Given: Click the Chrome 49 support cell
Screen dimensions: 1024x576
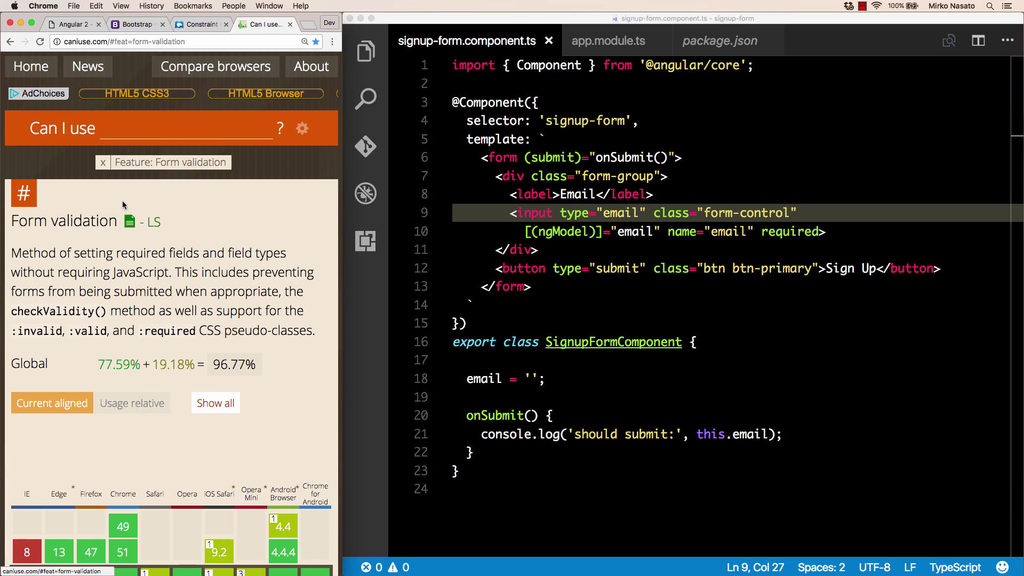Looking at the screenshot, I should click(x=123, y=526).
